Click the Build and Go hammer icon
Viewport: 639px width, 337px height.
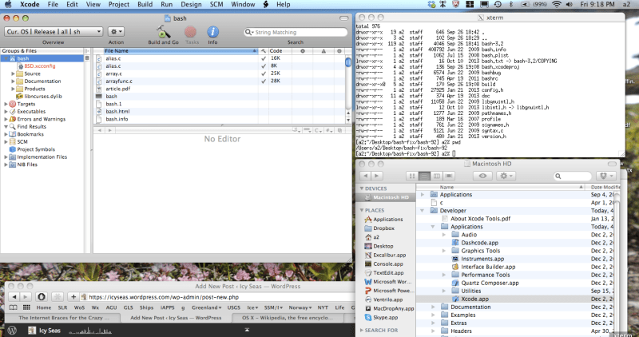[x=163, y=32]
